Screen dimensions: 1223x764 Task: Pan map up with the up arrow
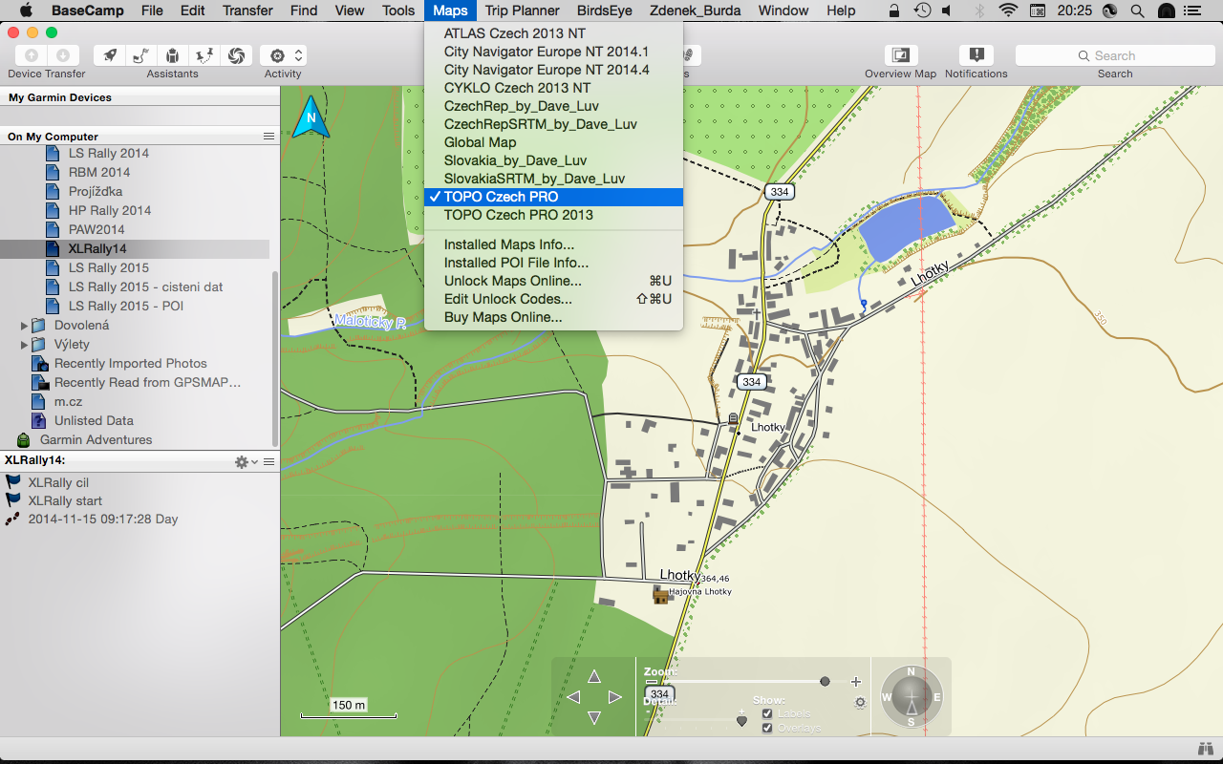[x=593, y=676]
